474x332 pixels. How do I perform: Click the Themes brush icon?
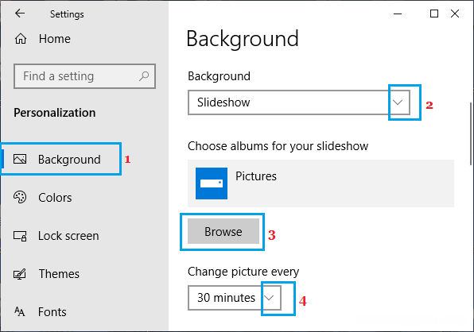click(x=20, y=274)
